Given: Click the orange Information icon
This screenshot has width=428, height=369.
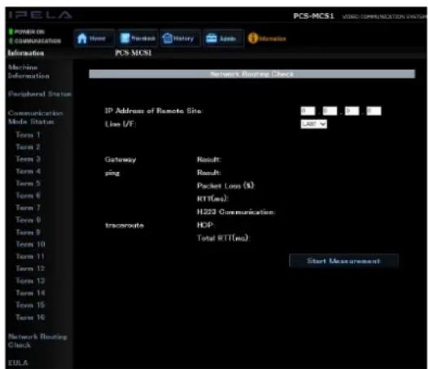Looking at the screenshot, I should point(253,38).
